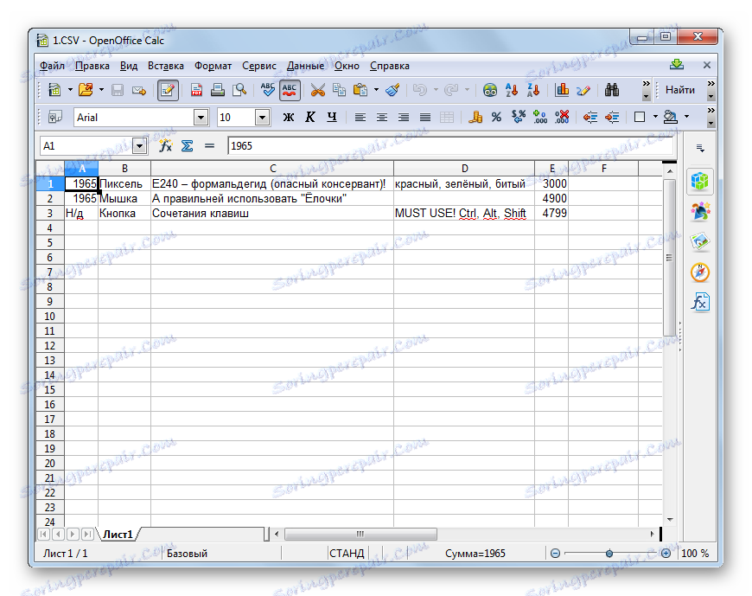Click the zoom in plus button
This screenshot has height=596, width=752.
point(666,554)
